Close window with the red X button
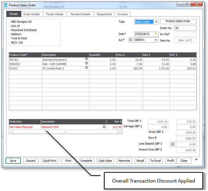Image resolution: width=208 pixels, height=191 pixels. [x=196, y=4]
